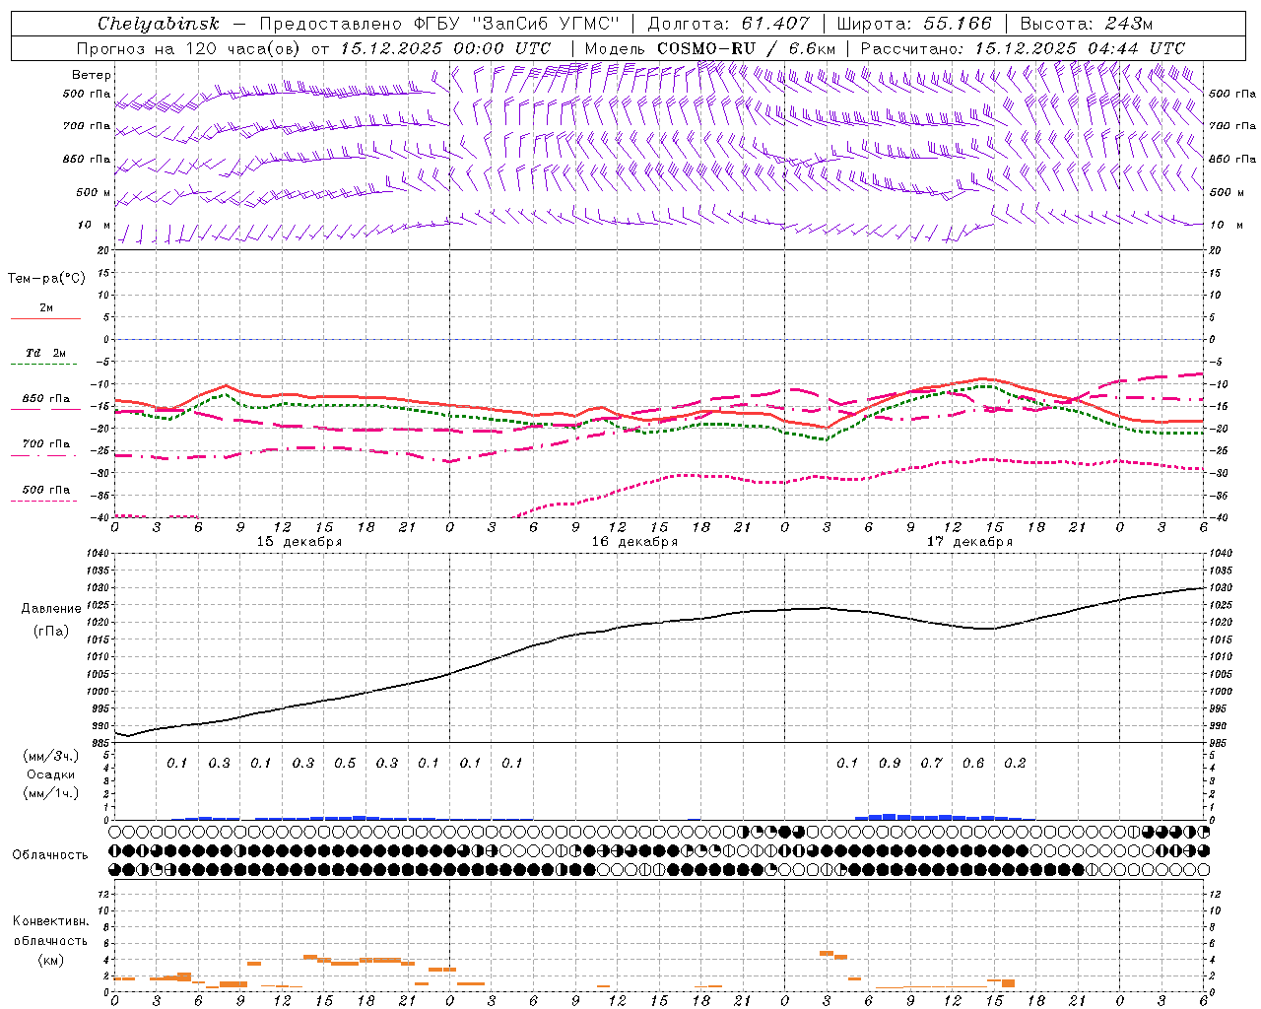Screen dimensions: 1261x1009
Task: Click the 700 гПа temperature legend entry
Action: coord(45,443)
